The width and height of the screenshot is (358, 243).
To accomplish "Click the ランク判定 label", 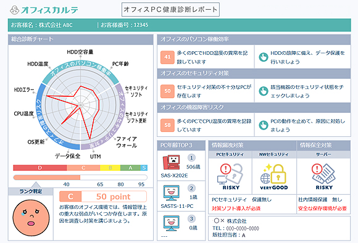I will [31, 191].
